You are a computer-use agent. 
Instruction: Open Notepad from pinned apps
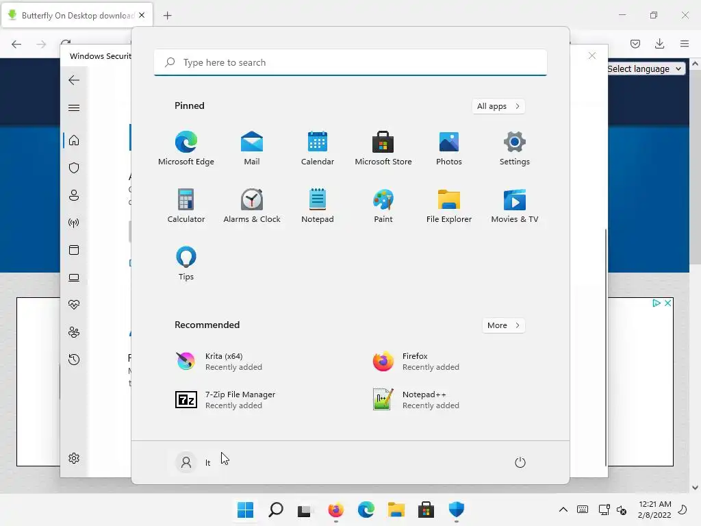318,205
